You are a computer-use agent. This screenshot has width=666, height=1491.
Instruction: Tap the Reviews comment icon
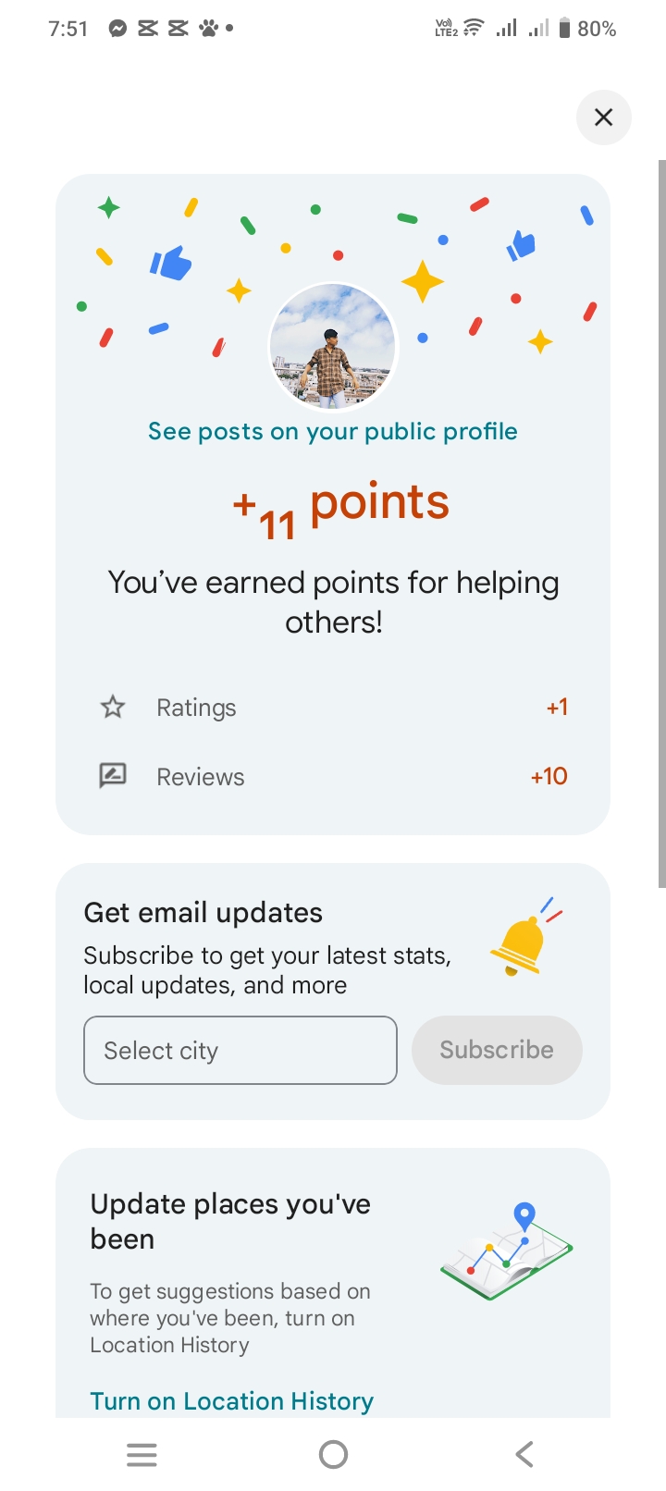[x=113, y=775]
